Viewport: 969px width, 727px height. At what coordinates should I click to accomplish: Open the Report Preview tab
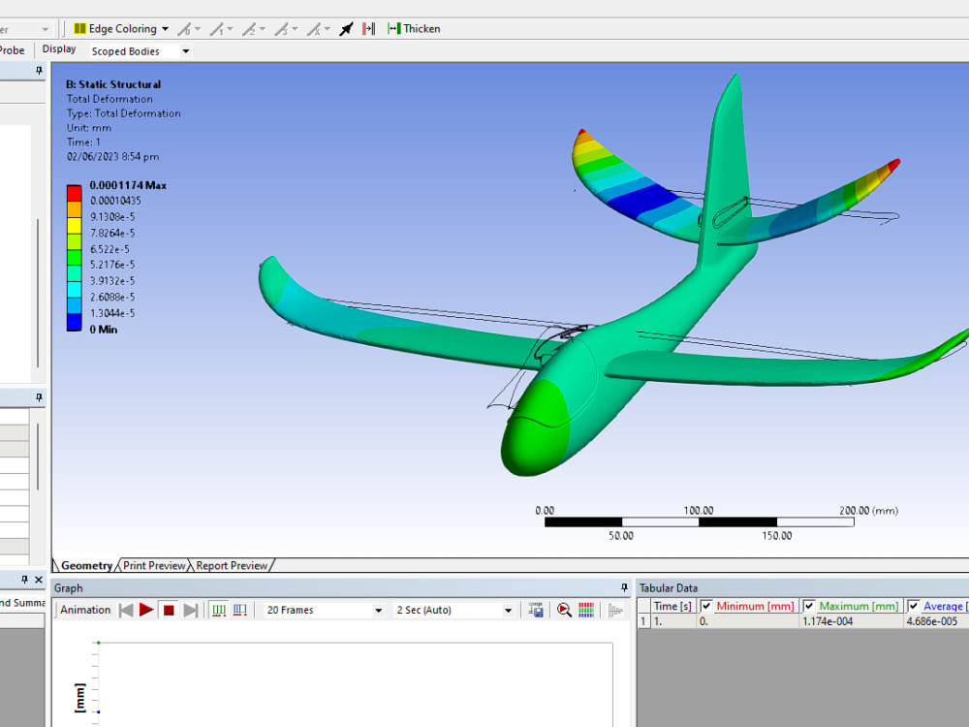231,565
